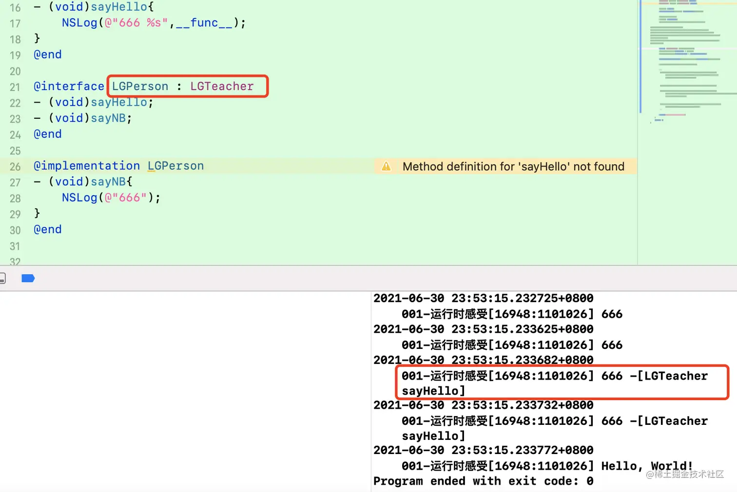737x492 pixels.
Task: Click line number 21 in the gutter
Action: [x=15, y=87]
